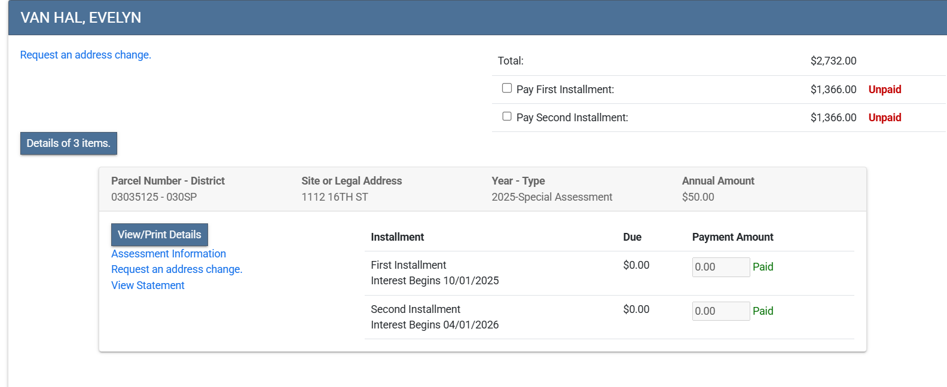947x387 pixels.
Task: Click the Pay First Installment label text
Action: coord(565,90)
